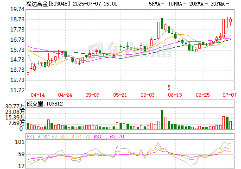Select the stock title 福达合金[603045]
Image resolution: width=241 pixels, height=169 pixels.
(x=48, y=4)
